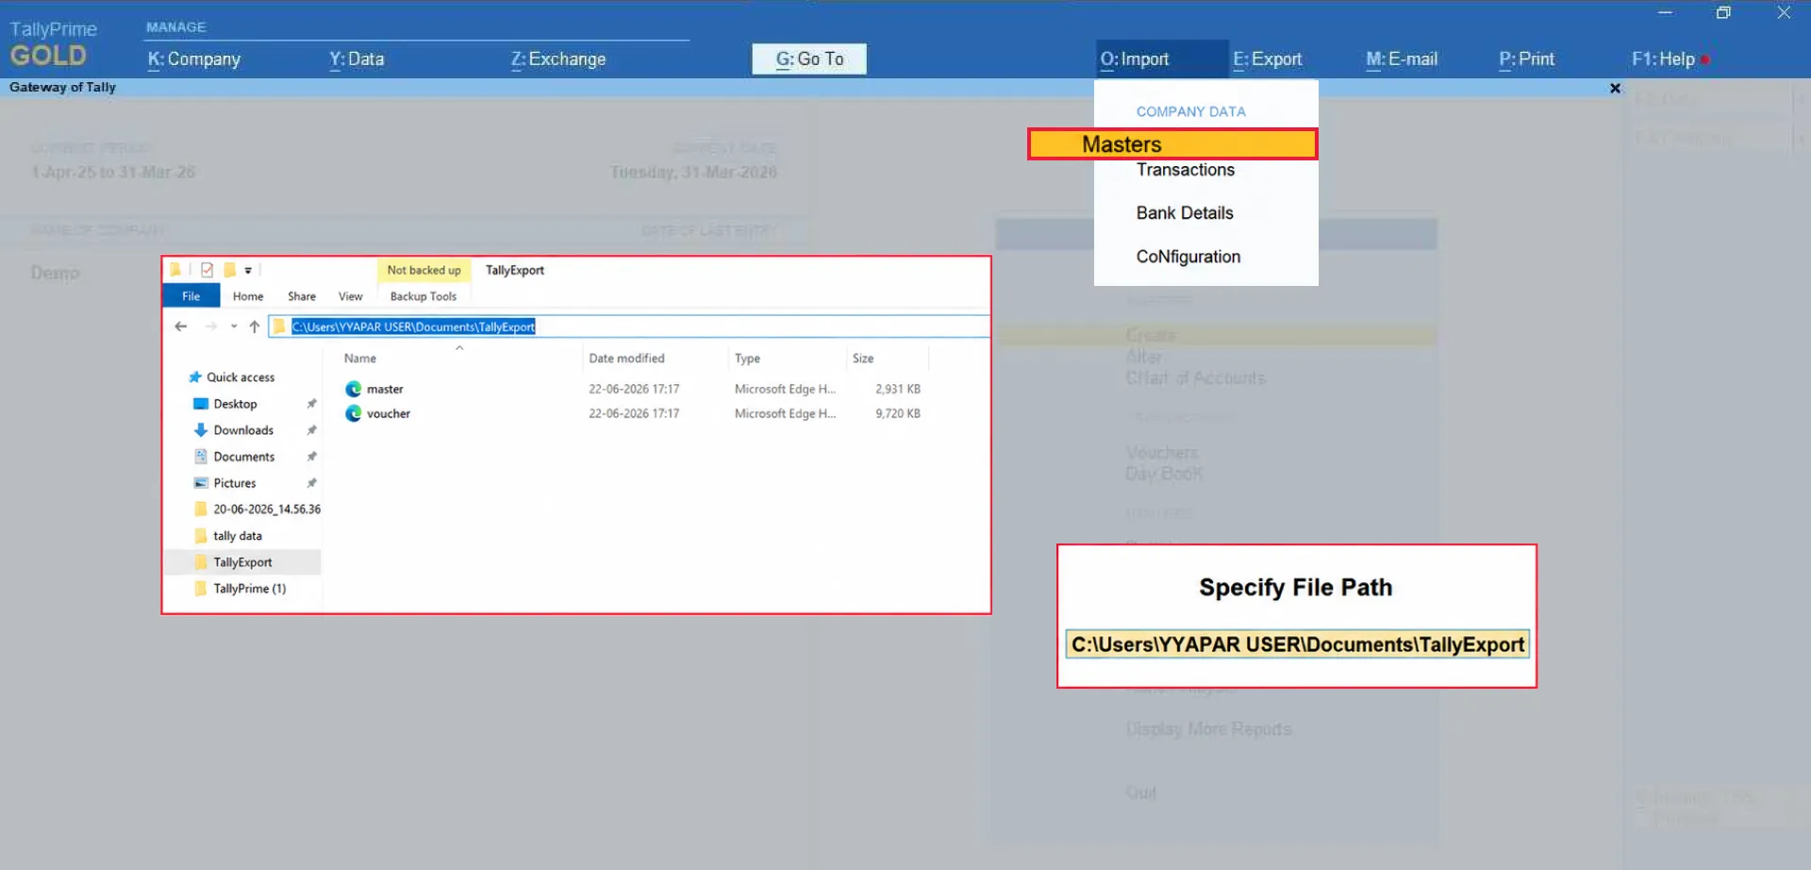
Task: Select Transactions in the import menu
Action: click(x=1185, y=170)
